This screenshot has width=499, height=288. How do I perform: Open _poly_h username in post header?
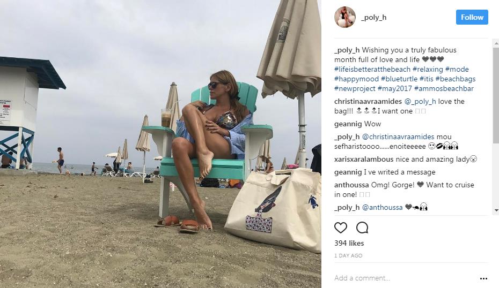click(x=373, y=17)
